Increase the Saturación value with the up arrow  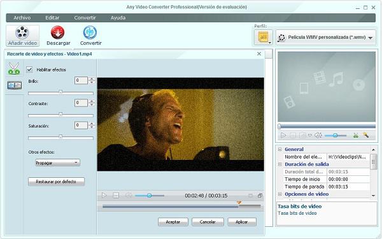(92, 124)
